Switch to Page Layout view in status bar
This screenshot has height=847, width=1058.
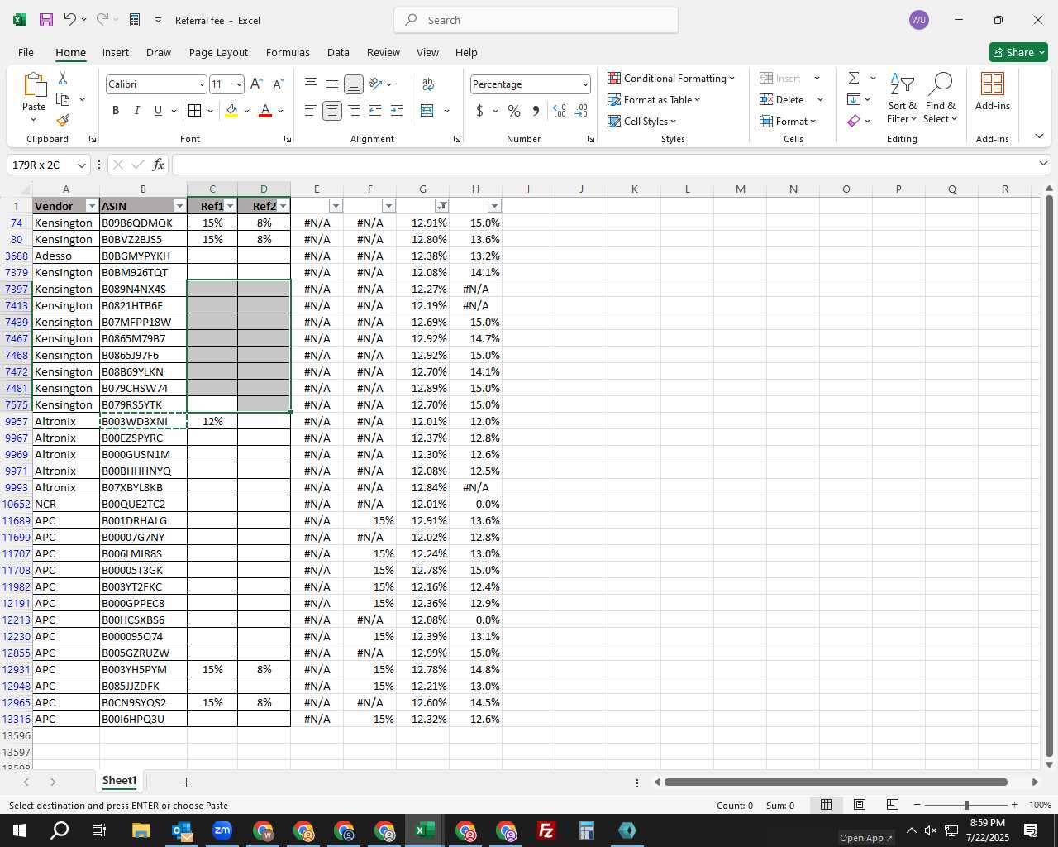coord(860,805)
